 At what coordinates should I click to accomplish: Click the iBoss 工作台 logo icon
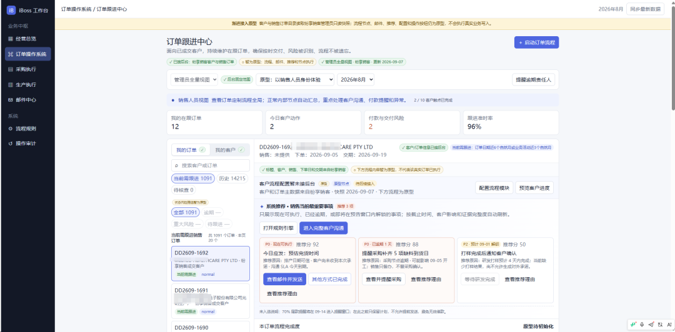[12, 10]
